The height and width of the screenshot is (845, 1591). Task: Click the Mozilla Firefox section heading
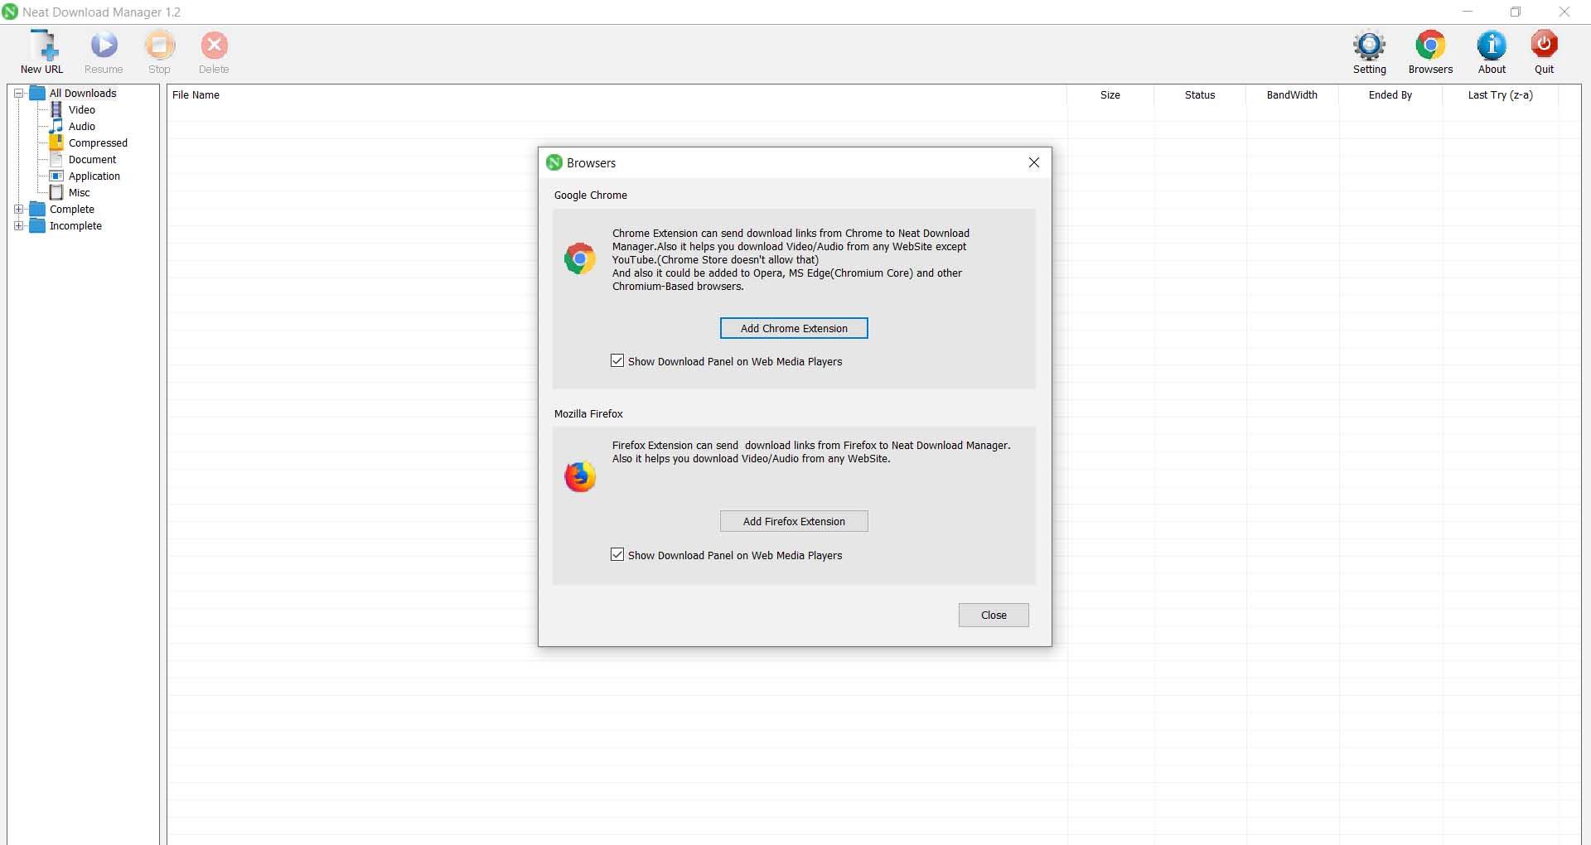click(588, 414)
